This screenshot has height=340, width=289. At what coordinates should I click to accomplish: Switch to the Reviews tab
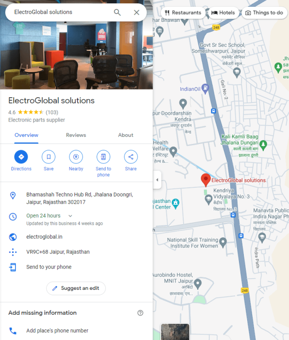pyautogui.click(x=76, y=135)
